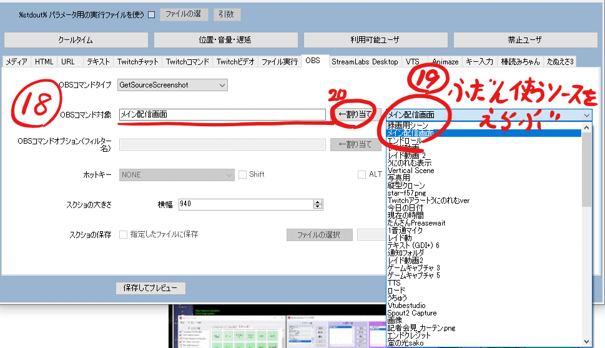Open the 利用可能ユーザ section
The width and height of the screenshot is (605, 348).
375,40
